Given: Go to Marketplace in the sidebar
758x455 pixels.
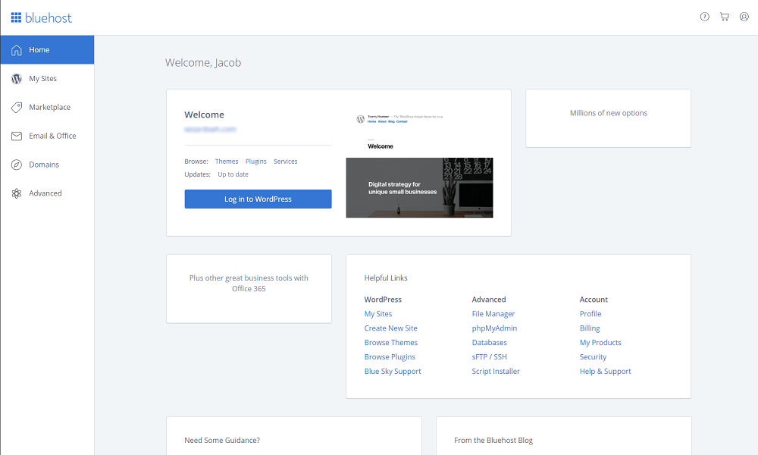Looking at the screenshot, I should (x=47, y=108).
